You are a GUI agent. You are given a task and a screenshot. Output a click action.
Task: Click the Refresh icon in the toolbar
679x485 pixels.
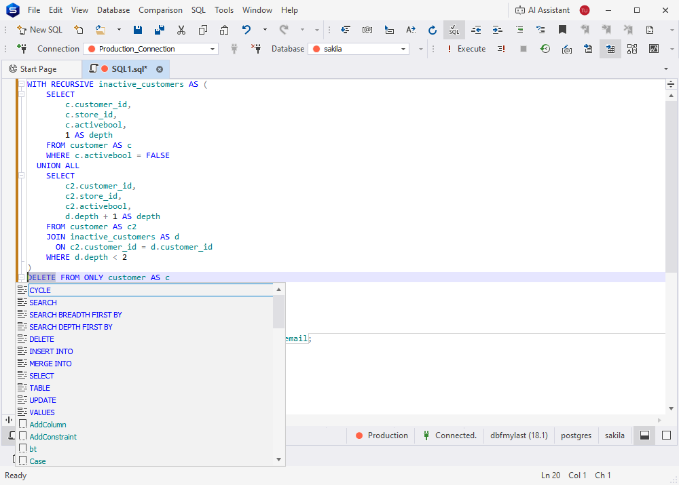[433, 30]
